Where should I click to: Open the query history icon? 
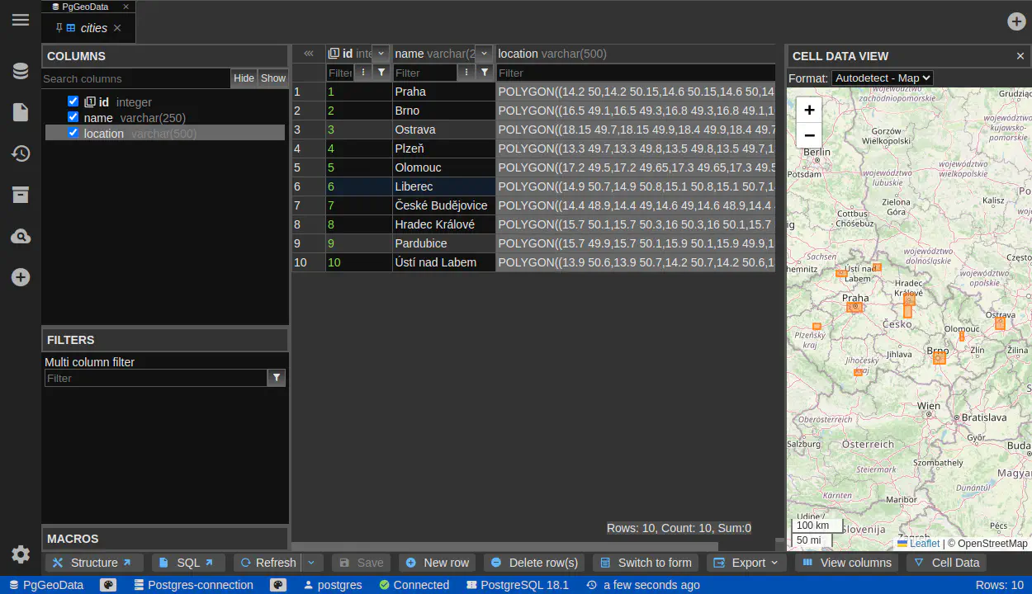tap(21, 153)
